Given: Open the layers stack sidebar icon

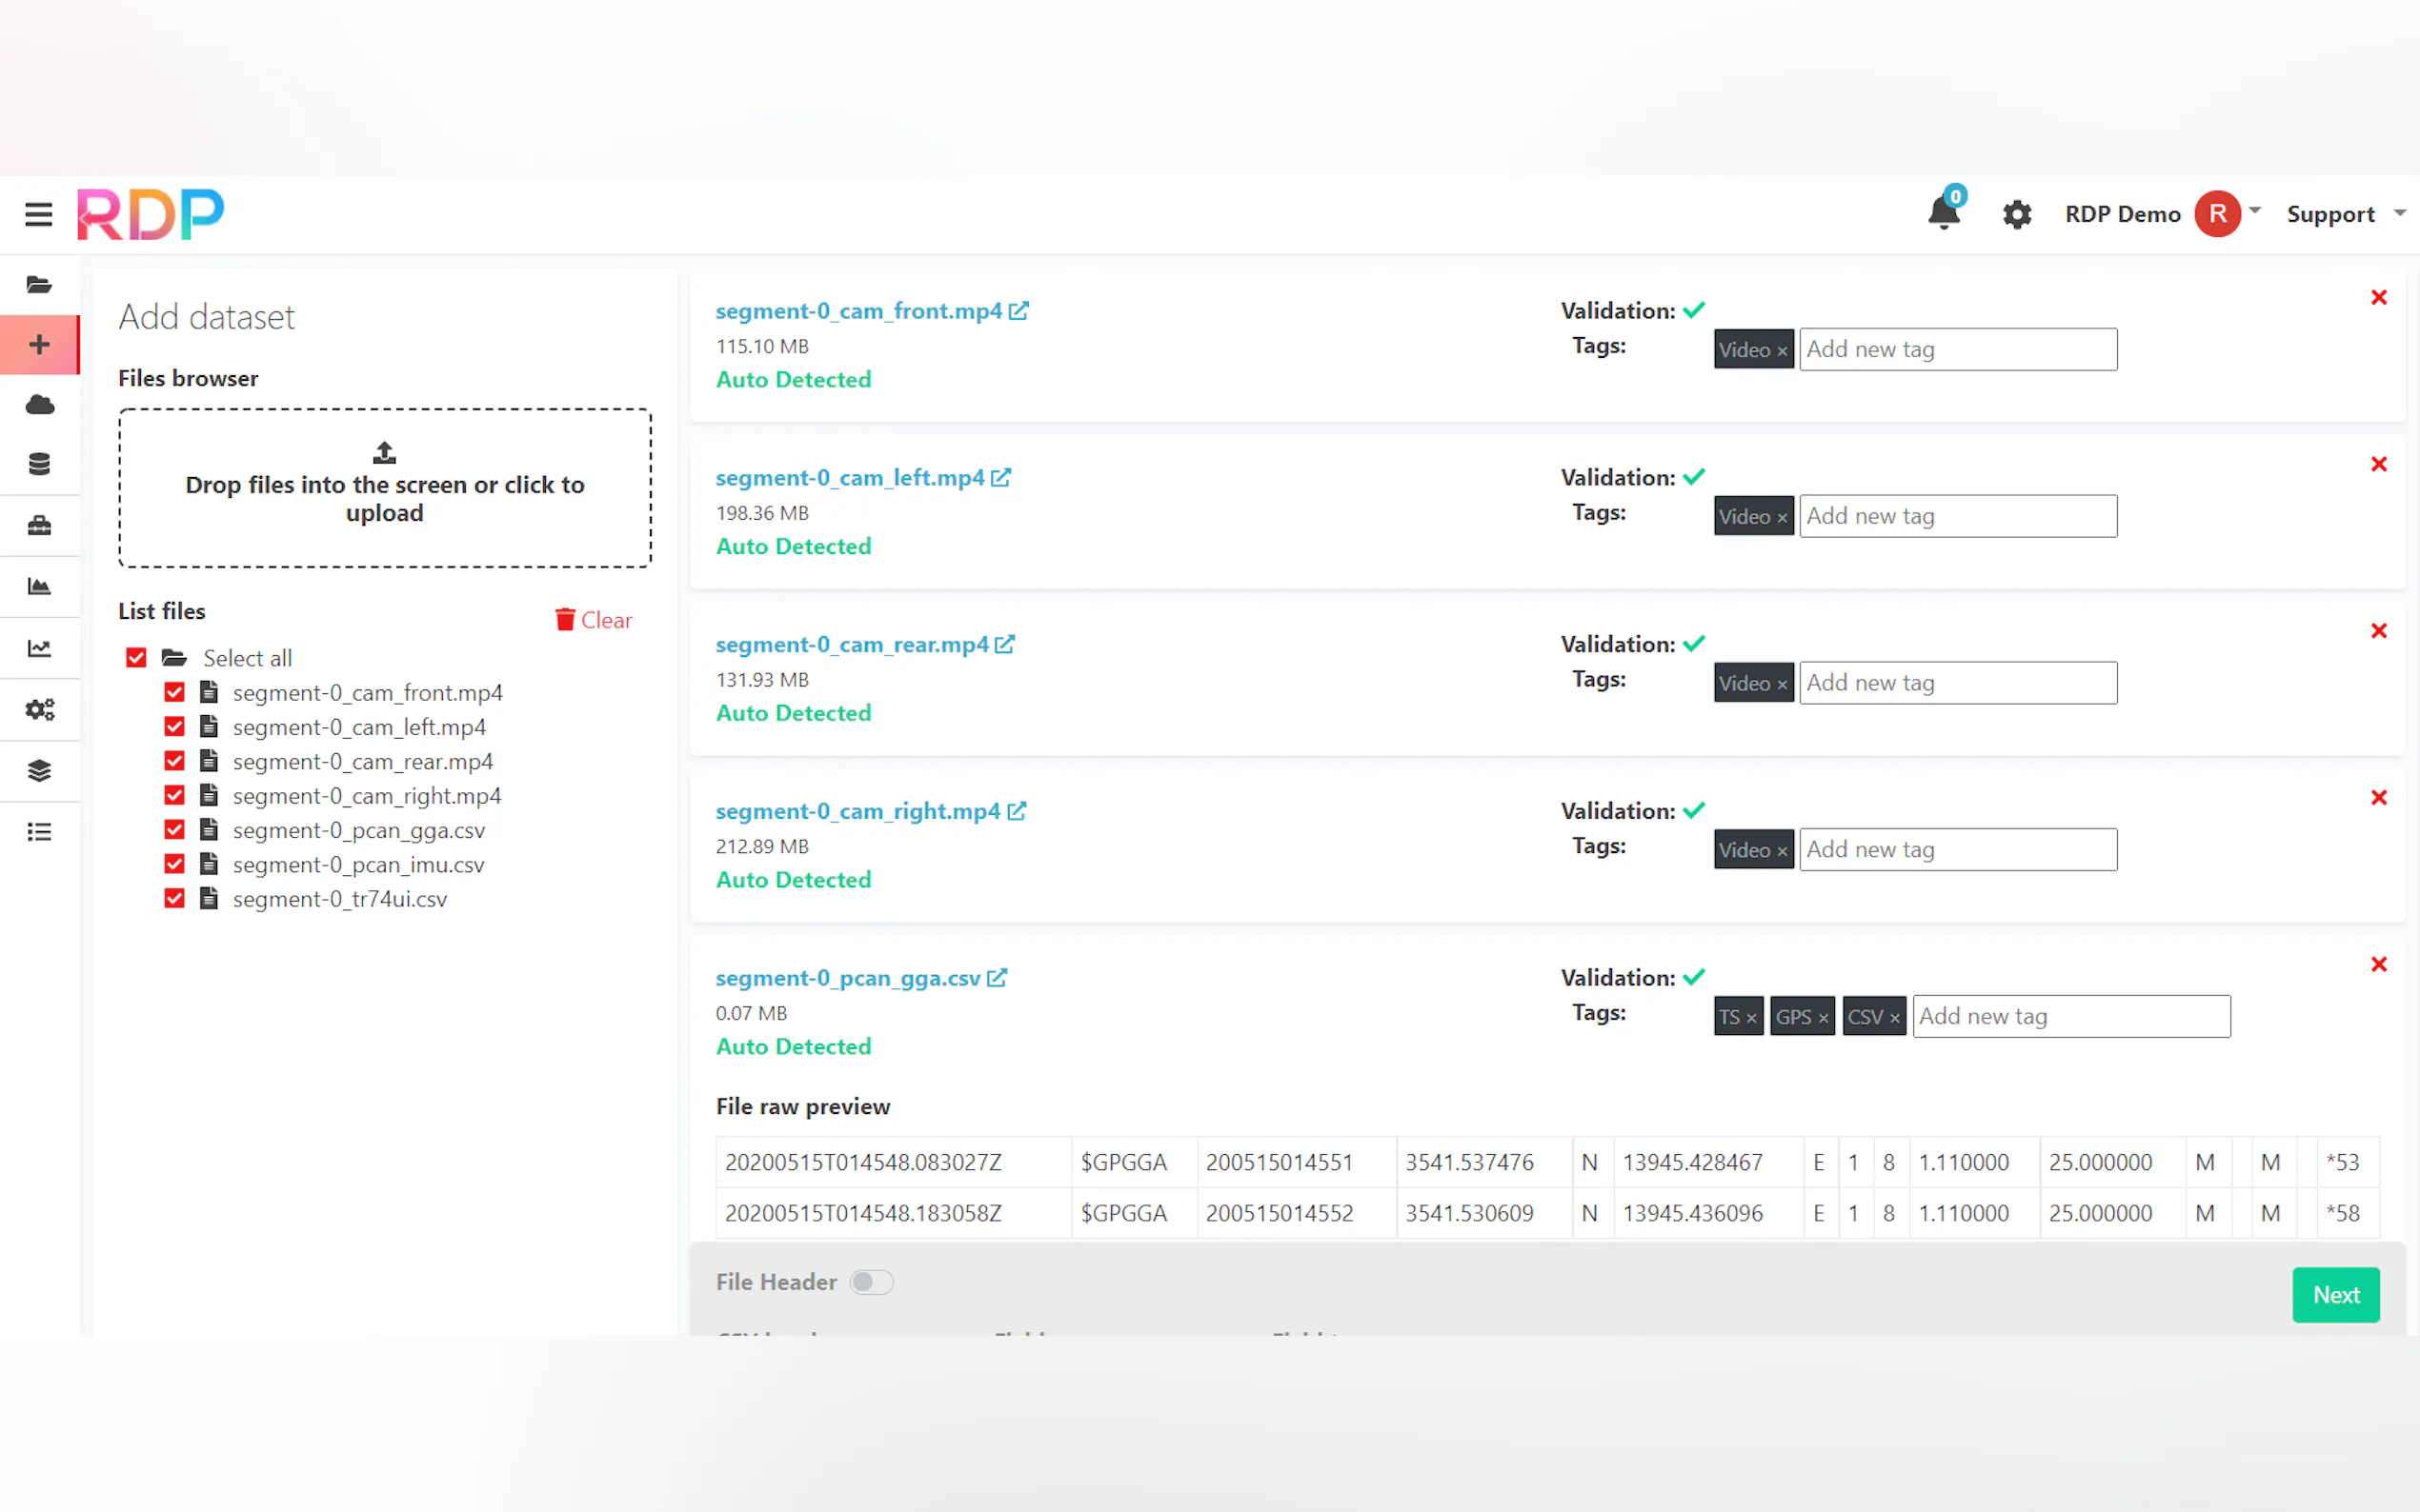Looking at the screenshot, I should click(39, 770).
